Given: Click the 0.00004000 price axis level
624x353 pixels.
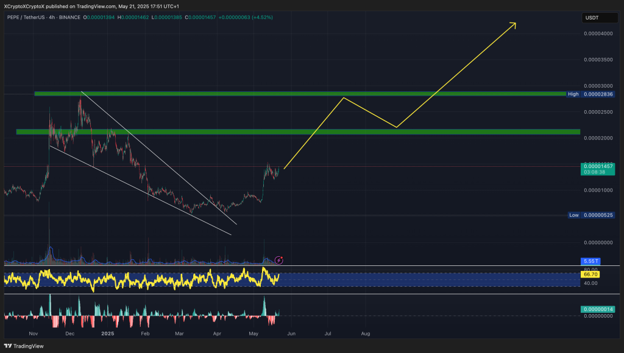Looking at the screenshot, I should point(598,33).
